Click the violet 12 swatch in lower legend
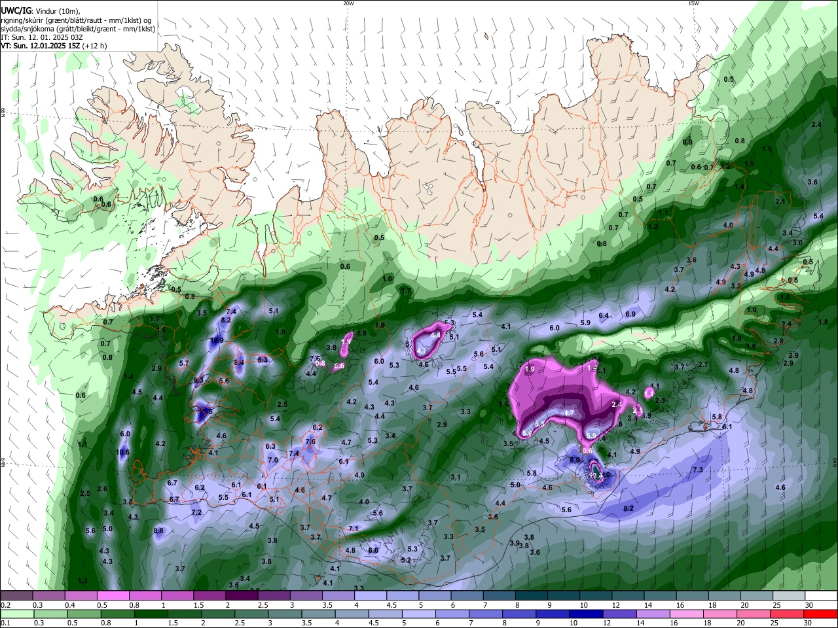Viewport: 838px width, 628px height. click(620, 614)
